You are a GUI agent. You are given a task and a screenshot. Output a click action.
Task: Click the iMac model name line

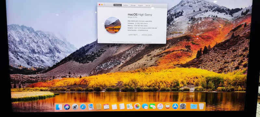[140, 21]
